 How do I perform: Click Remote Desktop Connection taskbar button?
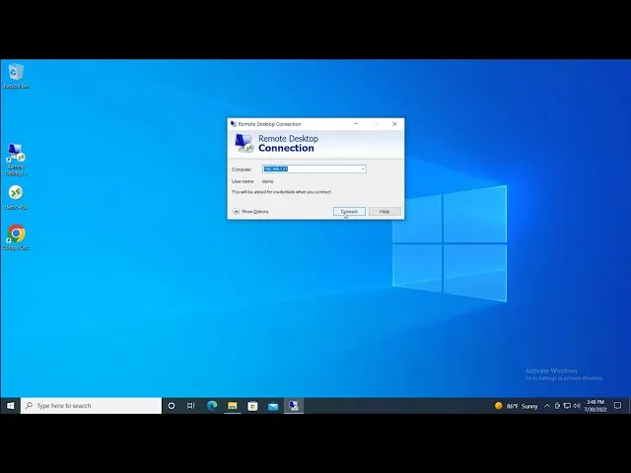(x=293, y=405)
